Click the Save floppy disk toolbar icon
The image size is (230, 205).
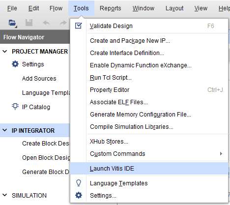29,23
